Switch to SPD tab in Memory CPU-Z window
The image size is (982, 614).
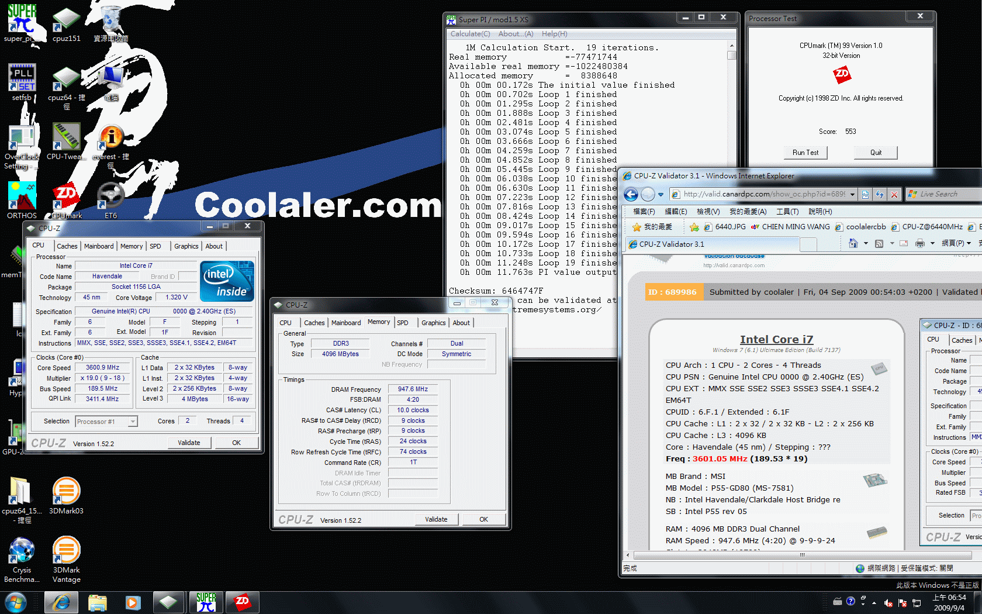pyautogui.click(x=403, y=323)
